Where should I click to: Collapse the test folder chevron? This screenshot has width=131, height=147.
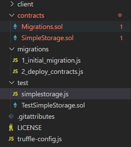[12, 83]
